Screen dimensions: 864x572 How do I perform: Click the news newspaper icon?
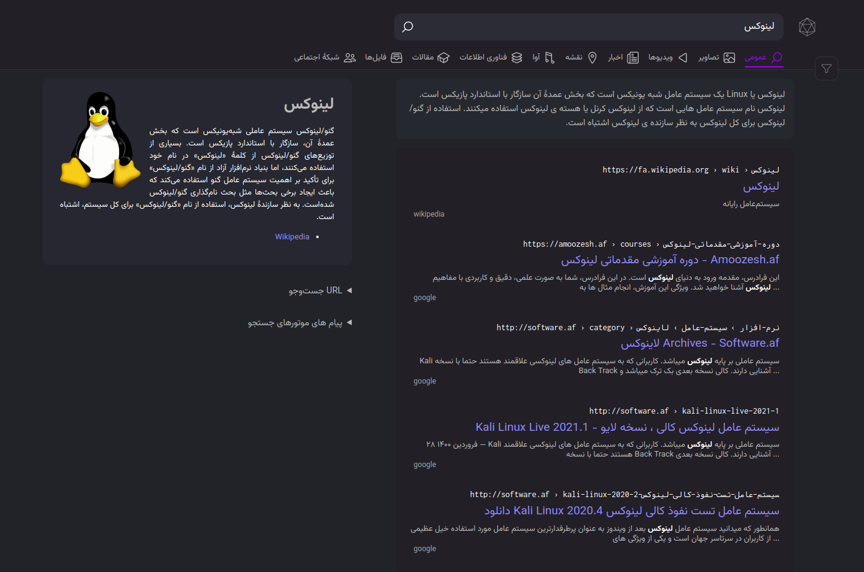click(633, 58)
